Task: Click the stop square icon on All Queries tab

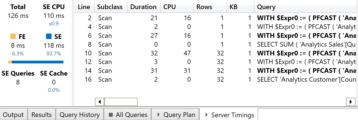Action: [x=111, y=115]
